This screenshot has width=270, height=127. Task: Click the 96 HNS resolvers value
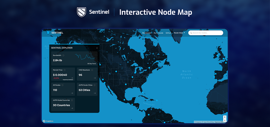point(80,75)
